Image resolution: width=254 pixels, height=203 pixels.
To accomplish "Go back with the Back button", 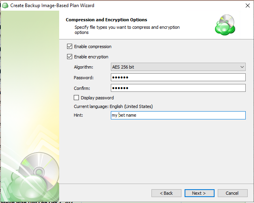I will coord(166,193).
